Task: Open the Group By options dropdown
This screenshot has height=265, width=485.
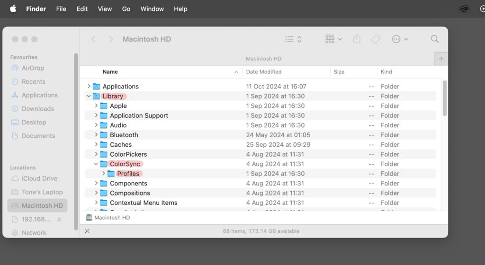Action: pyautogui.click(x=333, y=39)
